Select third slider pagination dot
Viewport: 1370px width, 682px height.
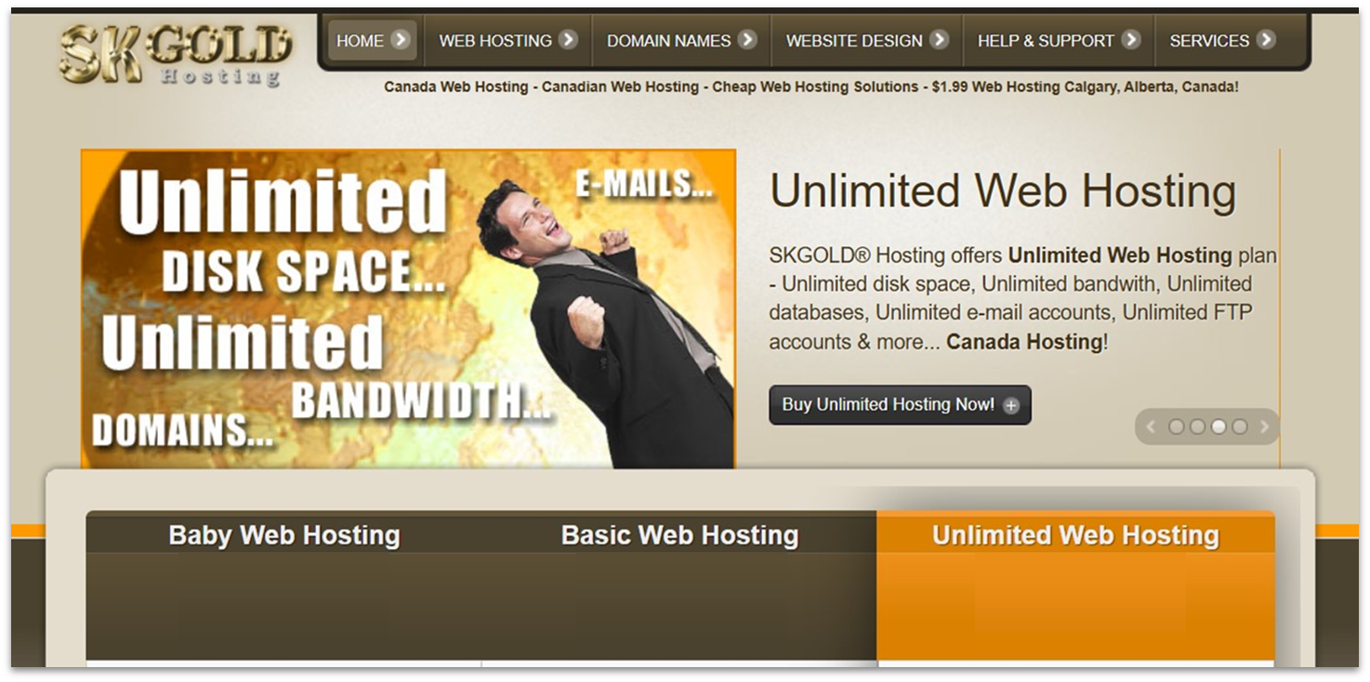1219,426
